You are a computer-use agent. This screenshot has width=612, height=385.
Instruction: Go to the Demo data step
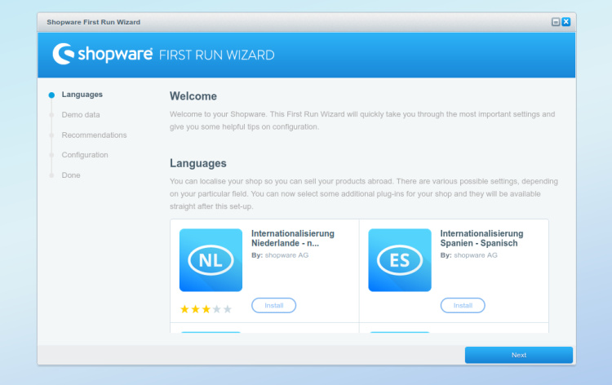81,115
